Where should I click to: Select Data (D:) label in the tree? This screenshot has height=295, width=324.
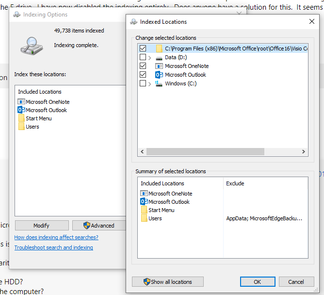[176, 57]
